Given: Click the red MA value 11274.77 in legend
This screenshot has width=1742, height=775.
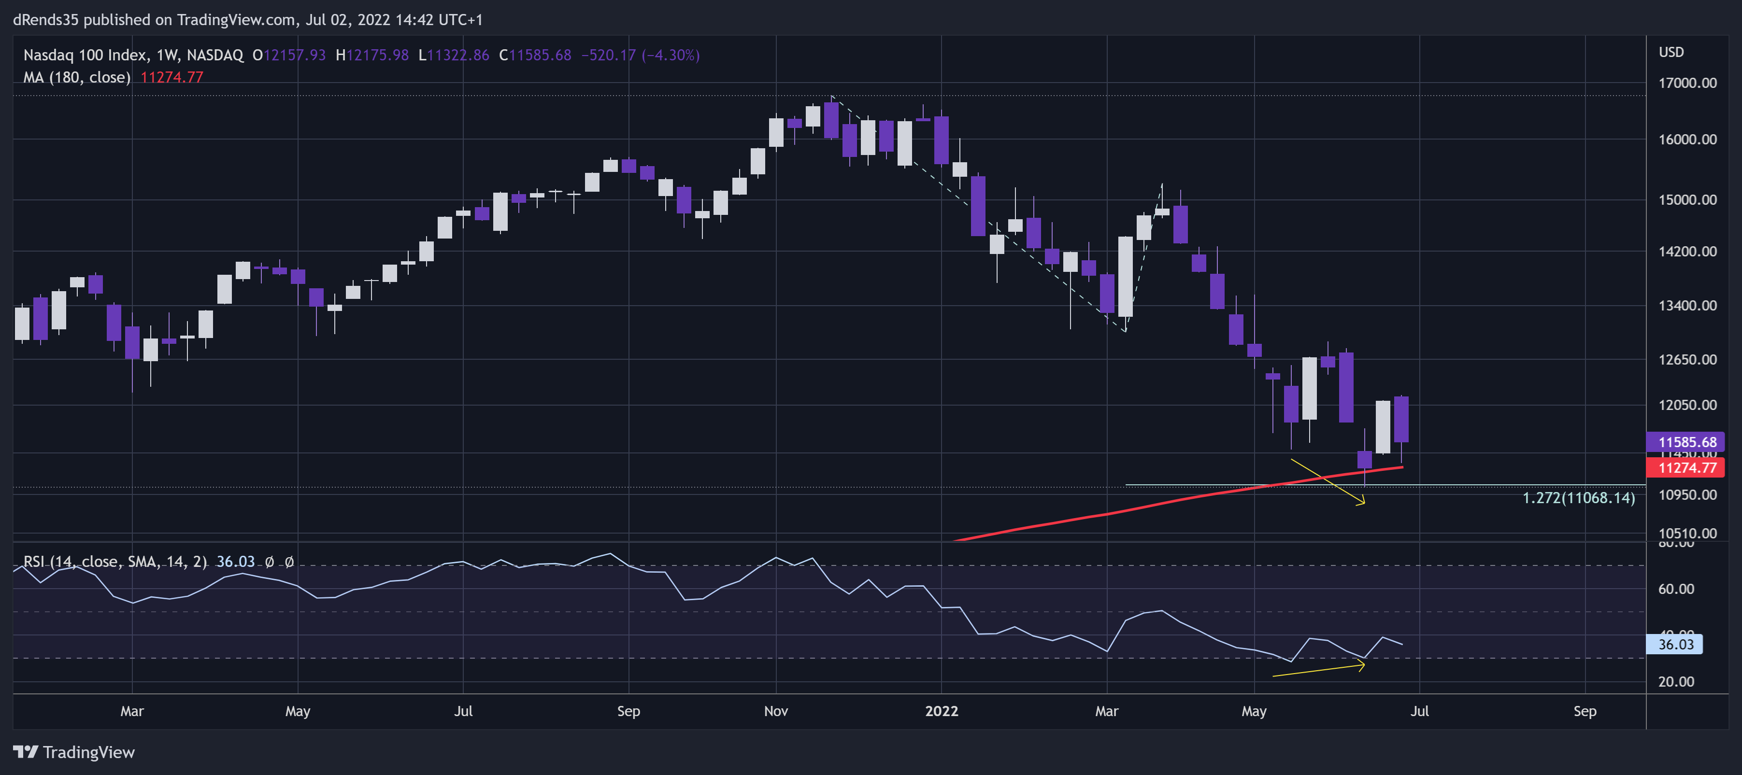Looking at the screenshot, I should click(x=172, y=77).
